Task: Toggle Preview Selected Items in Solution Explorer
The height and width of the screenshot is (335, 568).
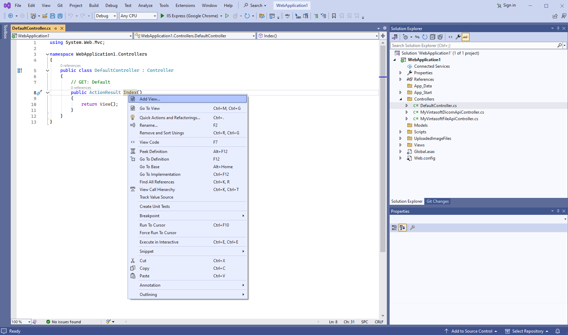Action: coord(466,37)
